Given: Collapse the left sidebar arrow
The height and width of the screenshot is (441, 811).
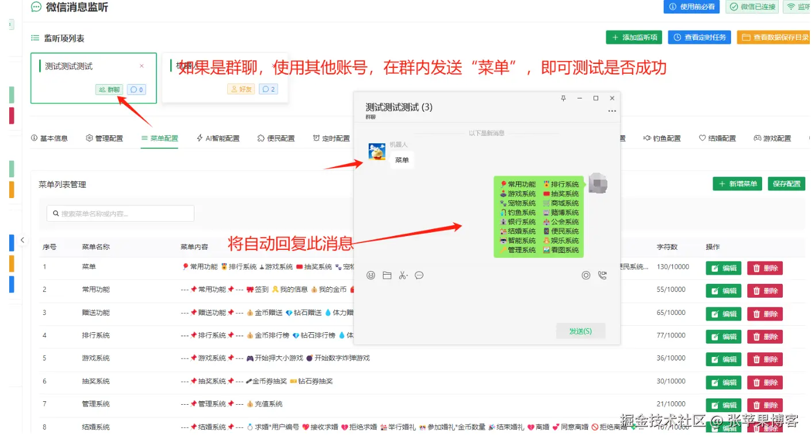Looking at the screenshot, I should click(22, 240).
